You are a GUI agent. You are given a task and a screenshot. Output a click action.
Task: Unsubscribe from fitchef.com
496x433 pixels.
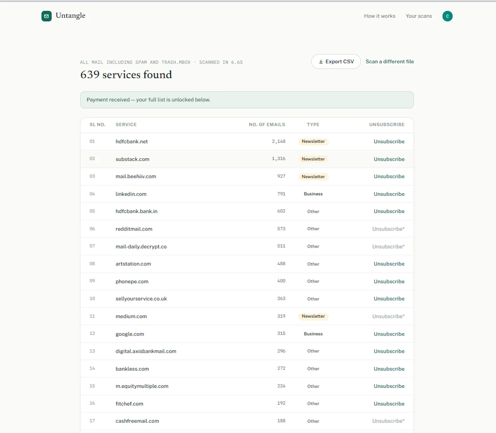(x=389, y=404)
